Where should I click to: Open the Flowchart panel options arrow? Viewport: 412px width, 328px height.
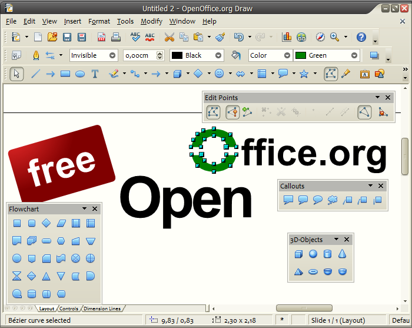tap(84, 208)
